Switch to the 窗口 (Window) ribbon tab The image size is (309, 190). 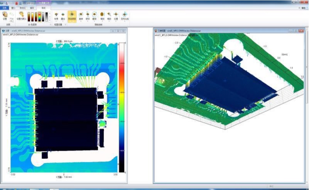(13, 8)
